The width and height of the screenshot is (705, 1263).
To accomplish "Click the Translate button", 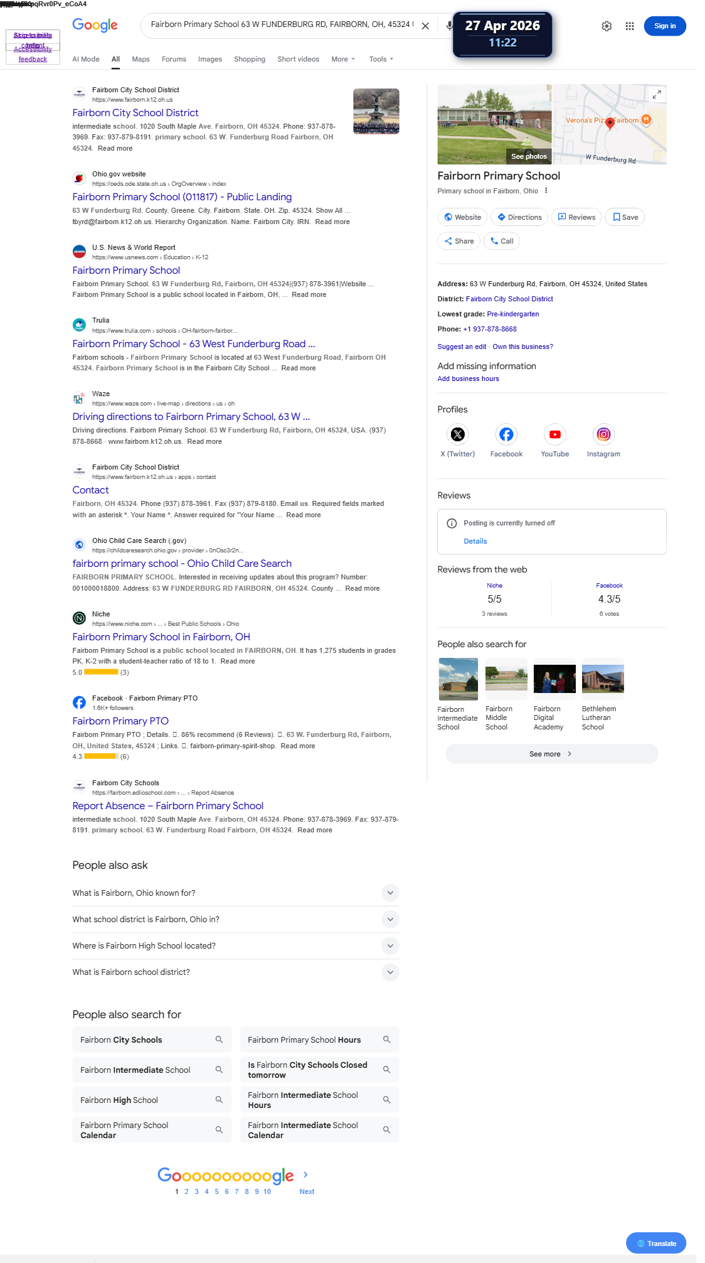I will [656, 1243].
